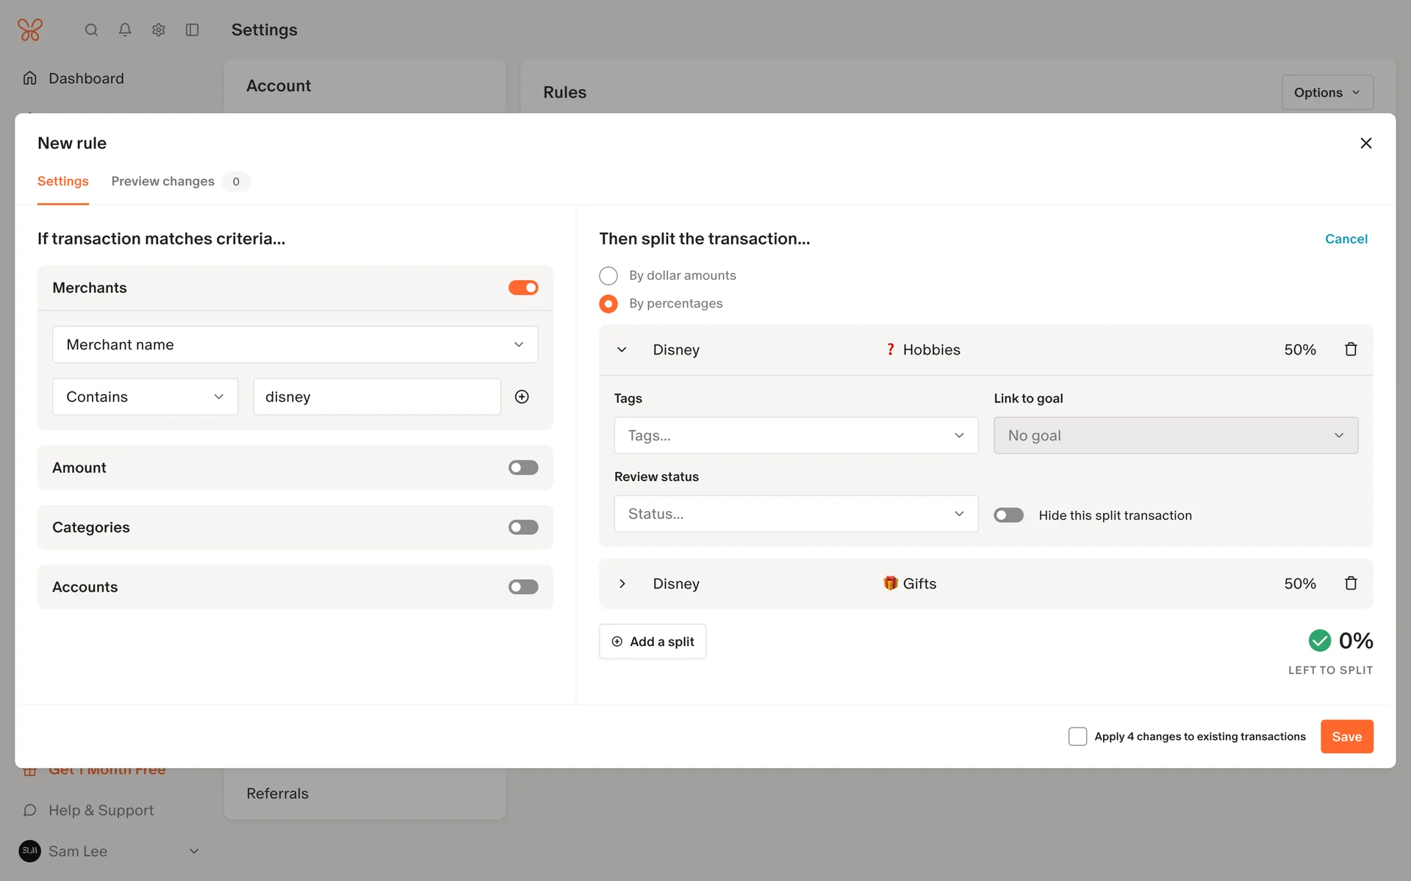This screenshot has width=1411, height=881.
Task: Open the Tags dropdown
Action: (795, 436)
